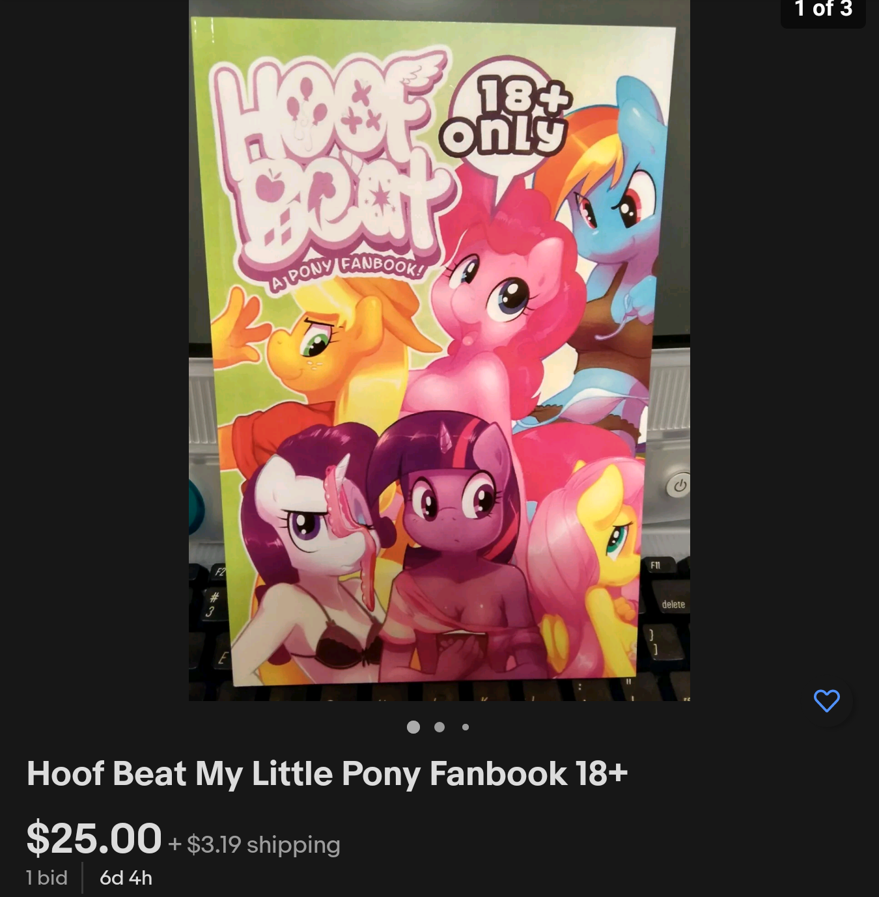Click the "delete" key shown in photo
879x897 pixels.
(x=673, y=605)
